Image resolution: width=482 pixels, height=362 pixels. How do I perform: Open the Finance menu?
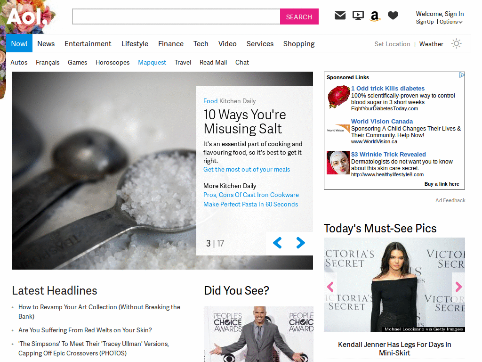171,44
